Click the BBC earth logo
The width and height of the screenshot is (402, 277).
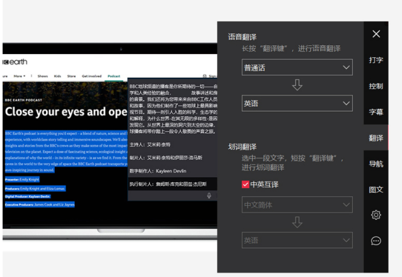[x=15, y=62]
